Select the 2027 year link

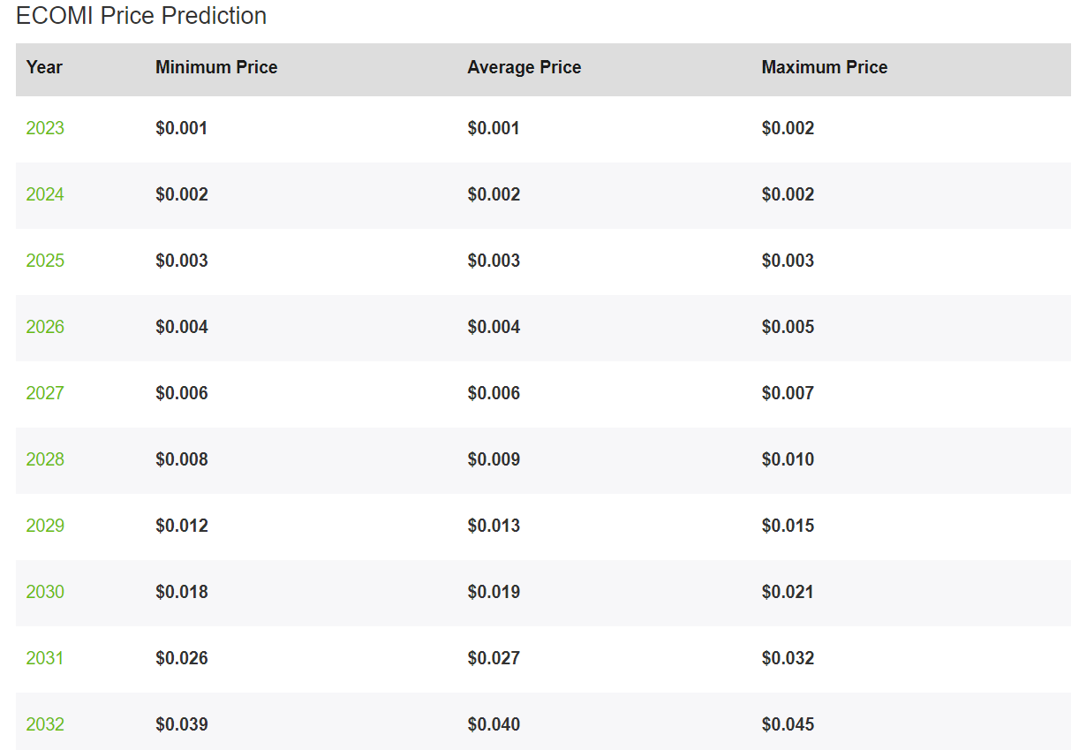(45, 393)
